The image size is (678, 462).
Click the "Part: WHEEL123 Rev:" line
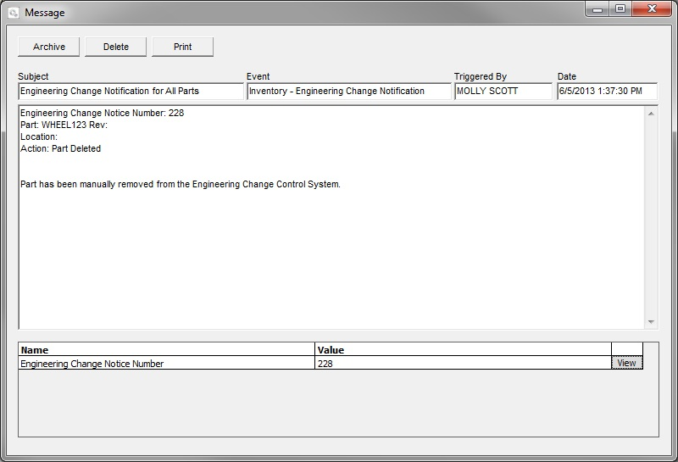pos(64,125)
